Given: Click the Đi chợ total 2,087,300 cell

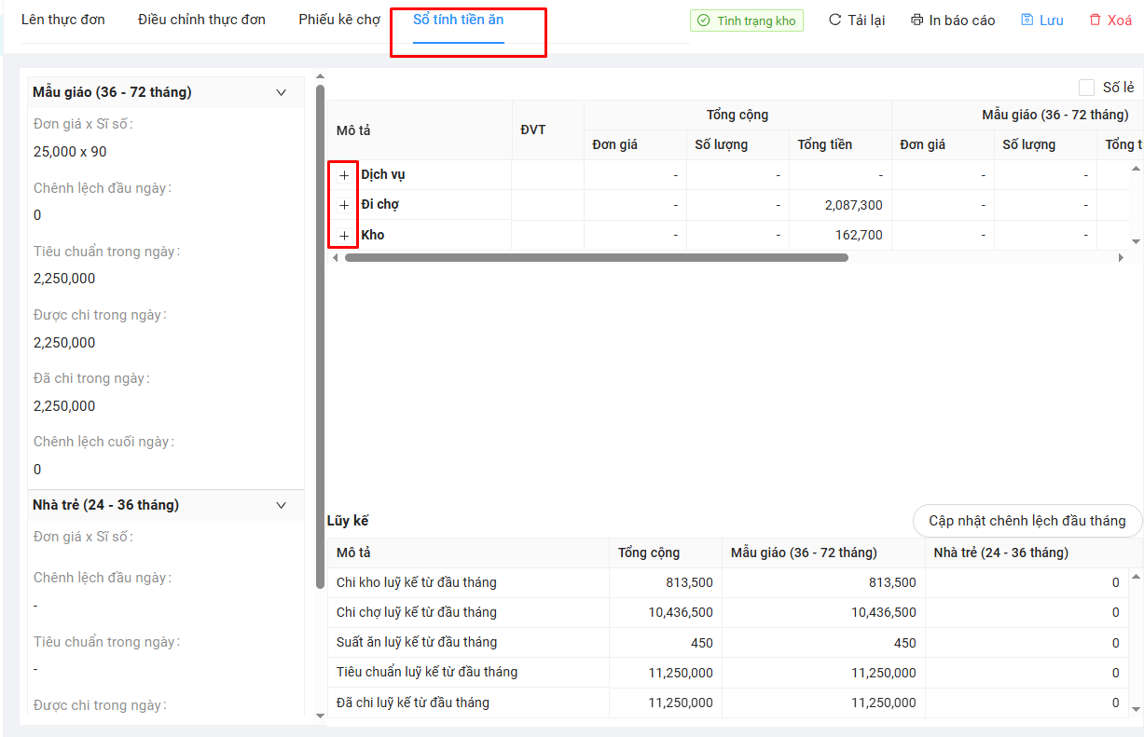Looking at the screenshot, I should [x=840, y=205].
